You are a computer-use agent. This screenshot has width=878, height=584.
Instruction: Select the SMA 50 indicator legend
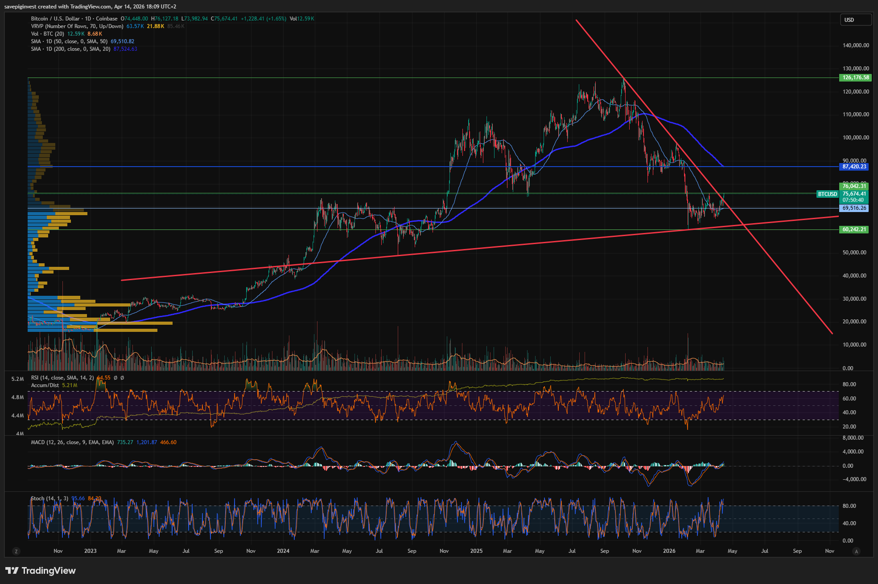[69, 41]
